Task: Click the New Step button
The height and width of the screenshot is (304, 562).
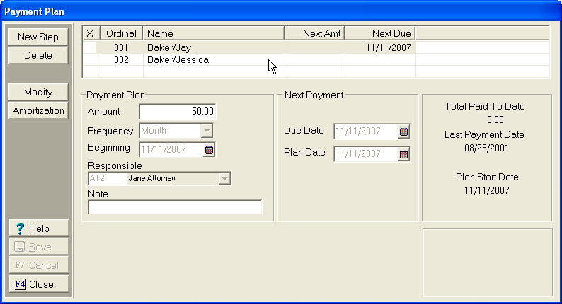Action: (x=38, y=37)
